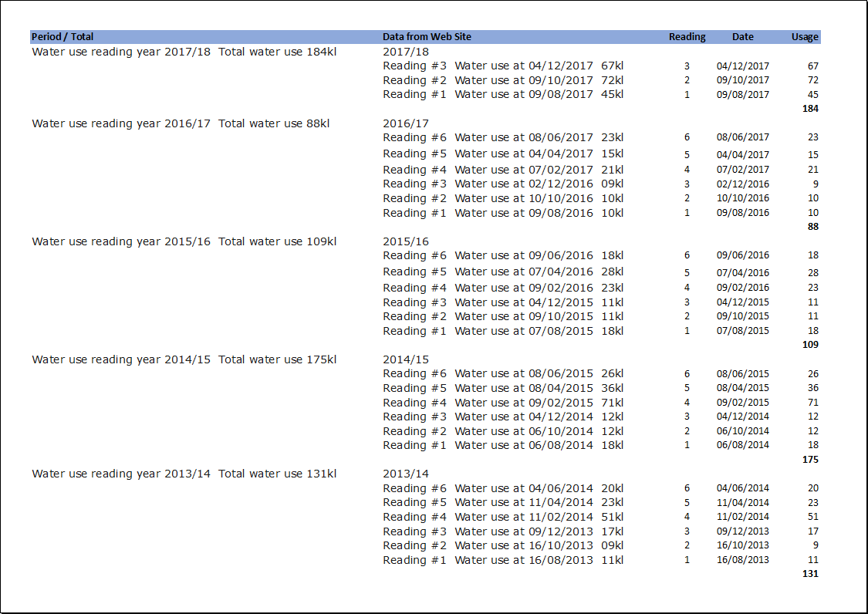Click the bold 184 usage subtotal
Image resolution: width=868 pixels, height=614 pixels.
point(809,109)
